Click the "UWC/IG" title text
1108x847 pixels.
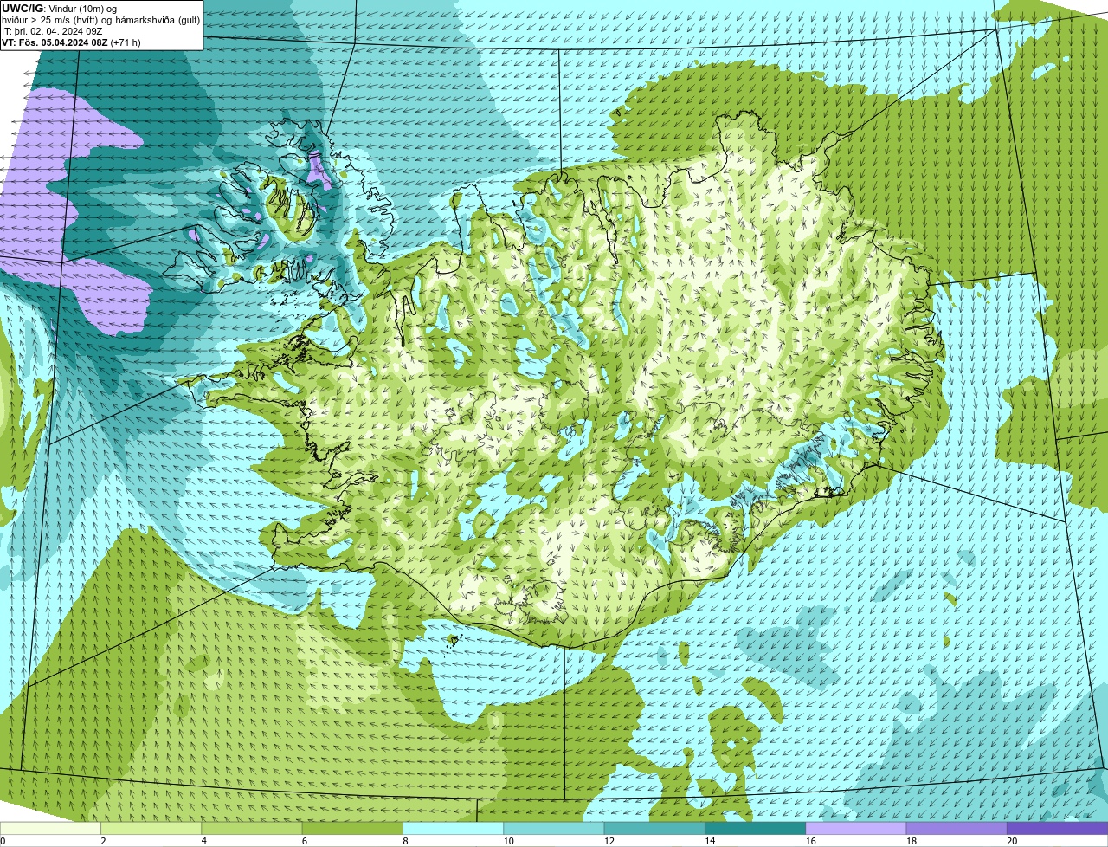pos(23,9)
